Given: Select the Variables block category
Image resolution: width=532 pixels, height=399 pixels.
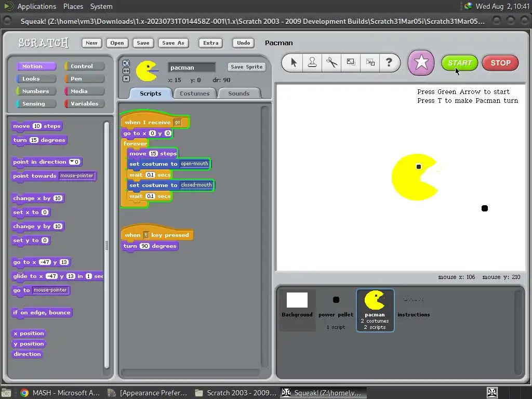Looking at the screenshot, I should pyautogui.click(x=85, y=104).
